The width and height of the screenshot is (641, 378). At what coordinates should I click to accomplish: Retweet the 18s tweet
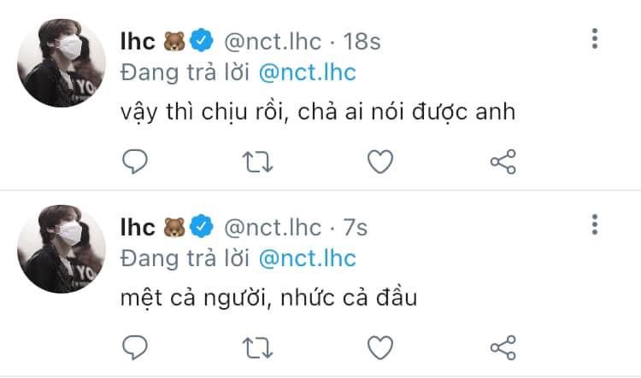pos(257,162)
